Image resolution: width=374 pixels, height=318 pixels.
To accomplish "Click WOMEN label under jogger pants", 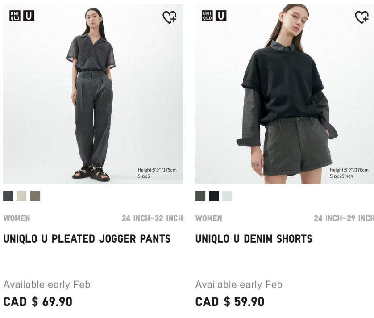I will point(17,218).
